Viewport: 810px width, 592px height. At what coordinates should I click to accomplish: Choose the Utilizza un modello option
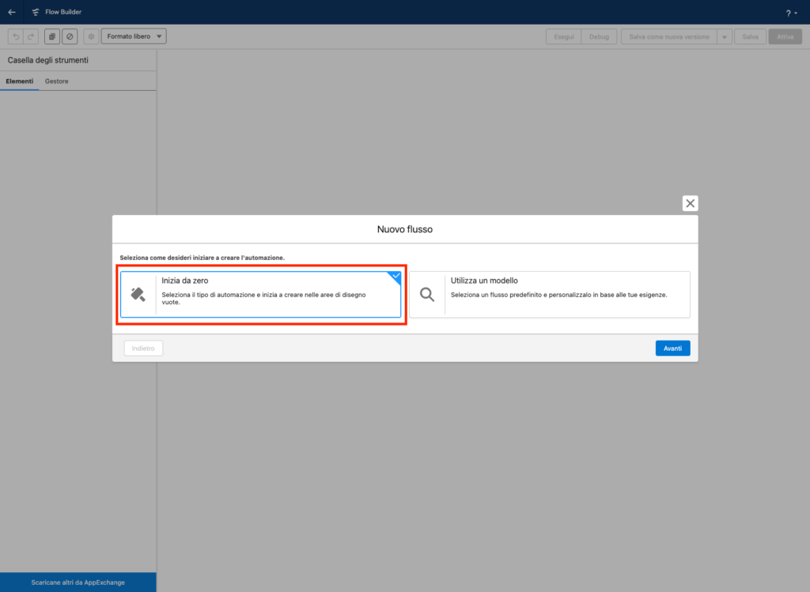point(549,294)
